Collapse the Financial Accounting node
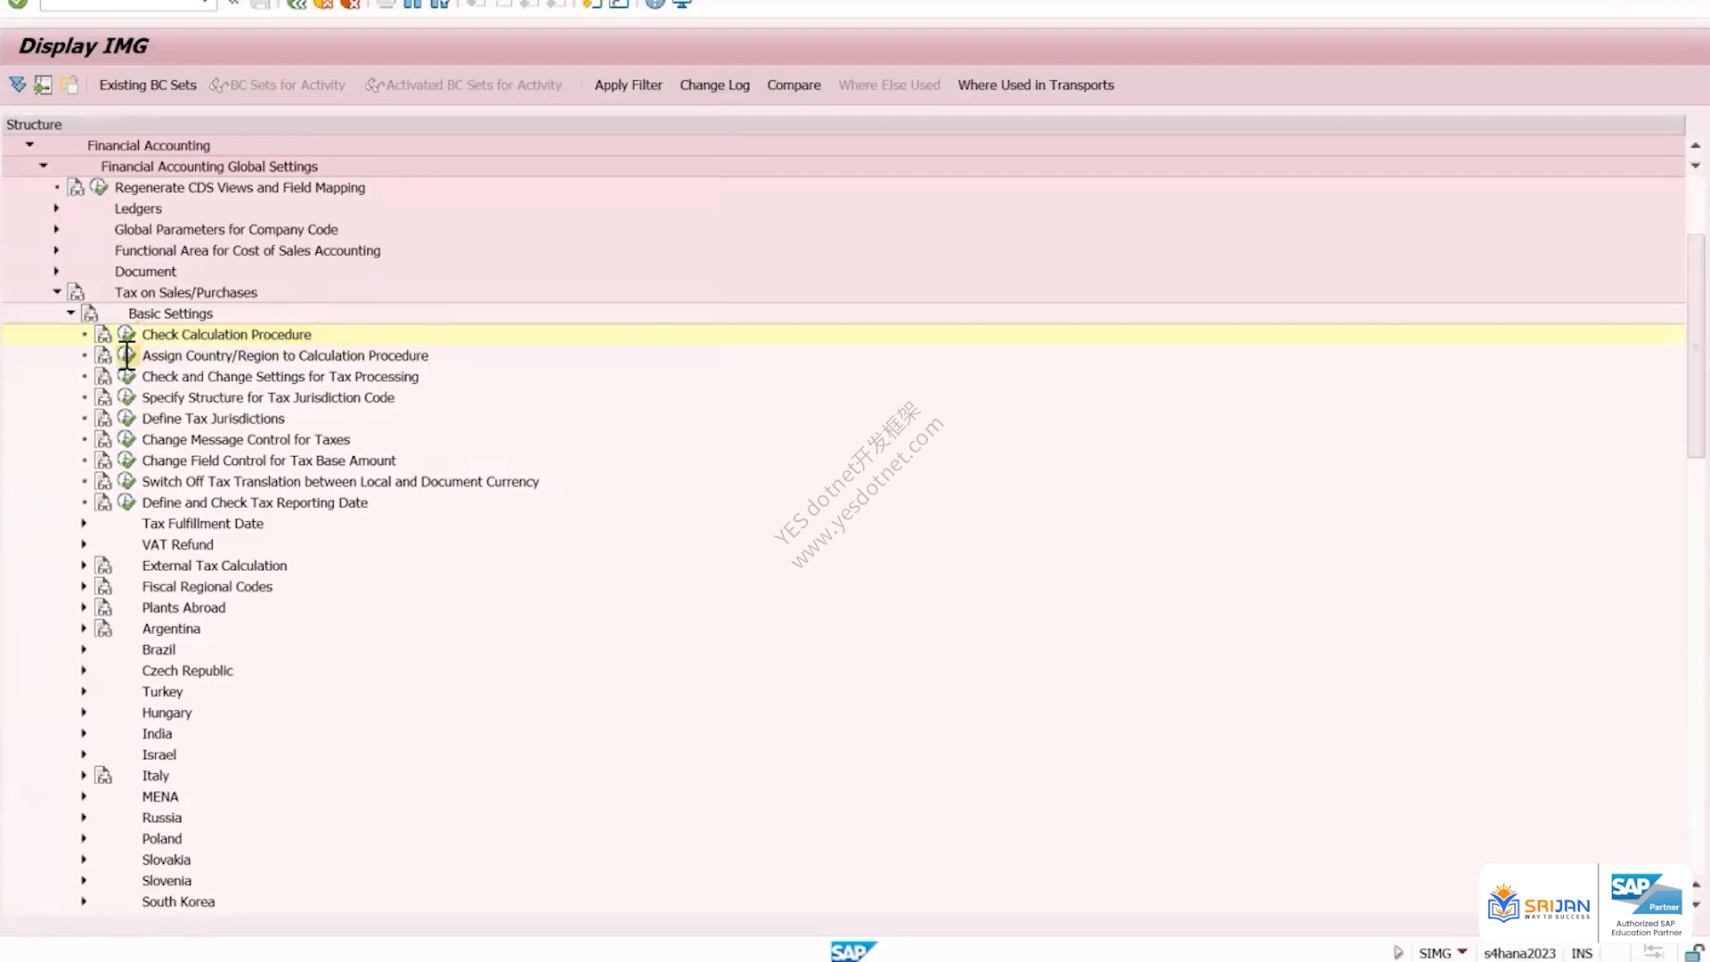Screen dimensions: 1710x962 (x=29, y=144)
